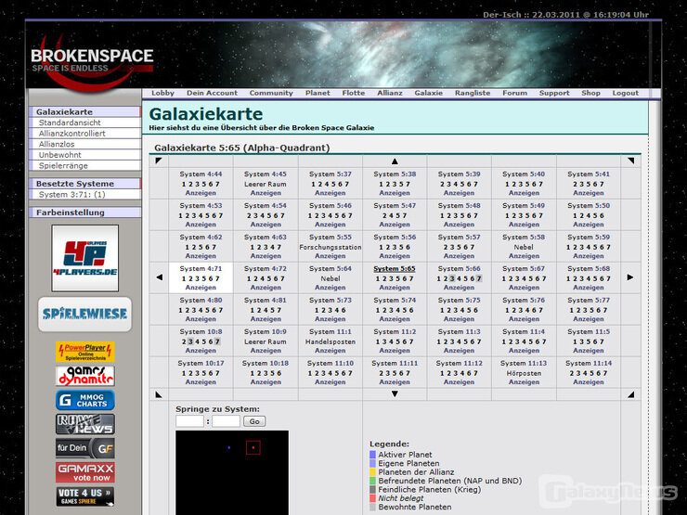
Task: Click the Nicht belegt legend color
Action: click(x=373, y=498)
